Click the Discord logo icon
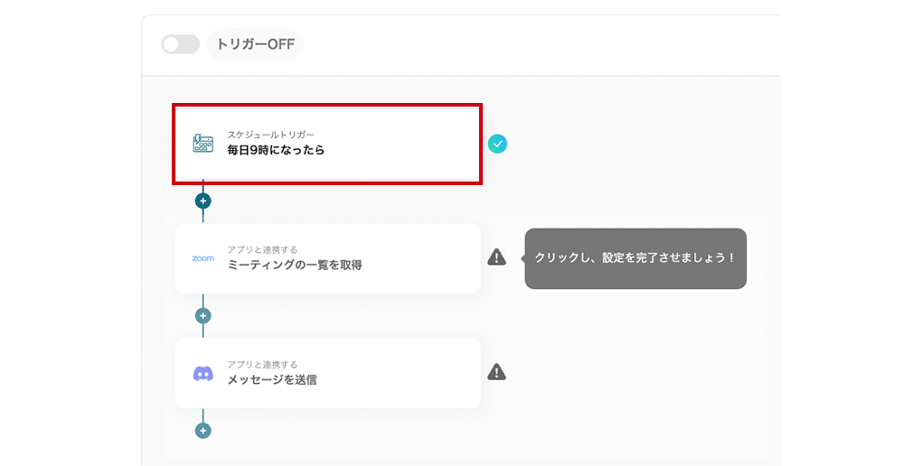 click(202, 373)
